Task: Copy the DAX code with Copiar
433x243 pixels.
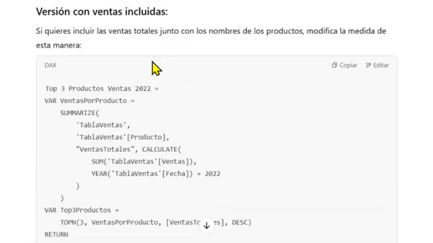Action: click(x=344, y=65)
